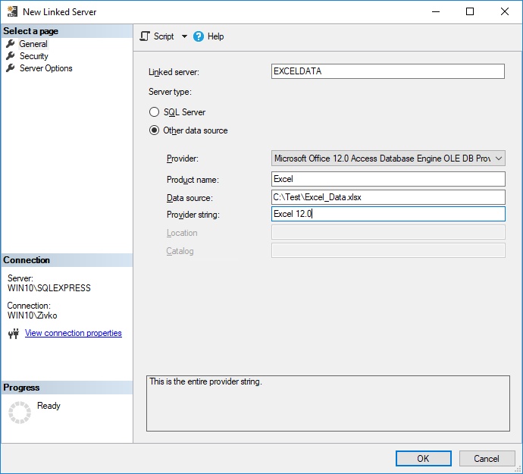The width and height of the screenshot is (523, 474).
Task: Click the connection properties icon
Action: (13, 334)
